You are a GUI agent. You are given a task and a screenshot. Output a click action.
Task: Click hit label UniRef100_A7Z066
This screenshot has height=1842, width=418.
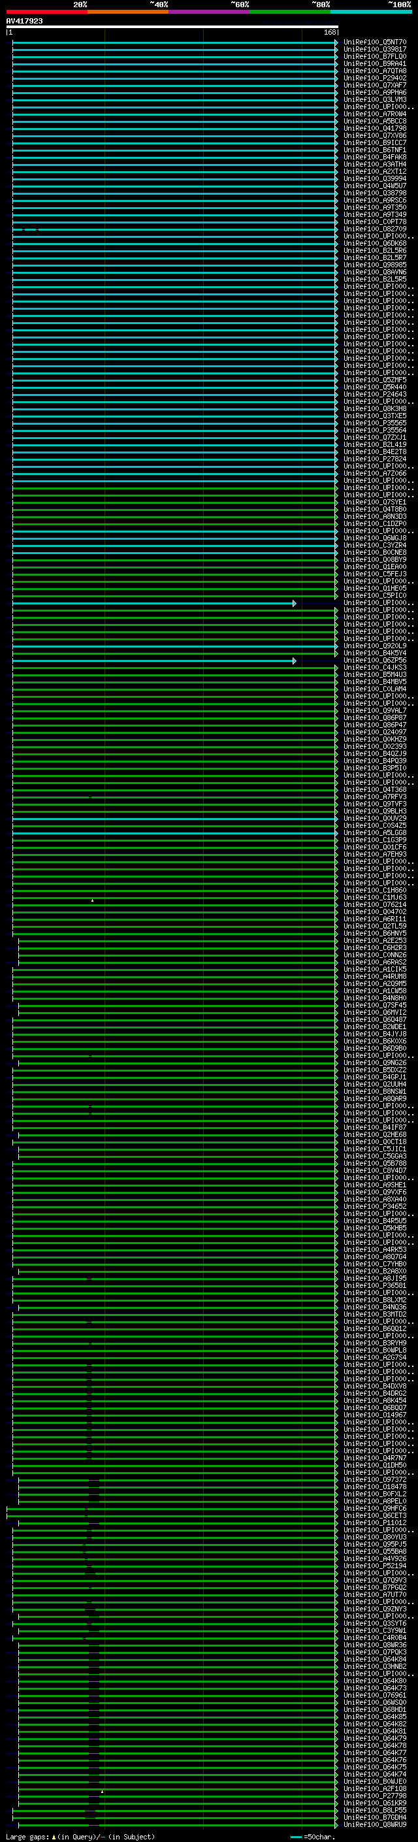point(375,473)
